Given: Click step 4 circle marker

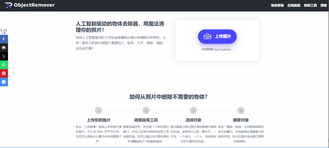Looking at the screenshot, I should click(241, 111).
